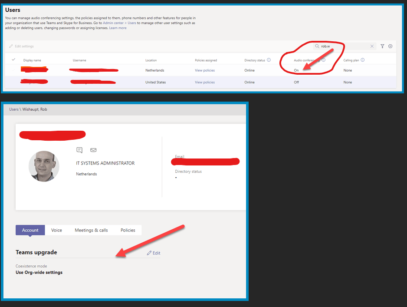This screenshot has height=307, width=407.
Task: Follow the Admin center > Users link
Action: point(119,23)
